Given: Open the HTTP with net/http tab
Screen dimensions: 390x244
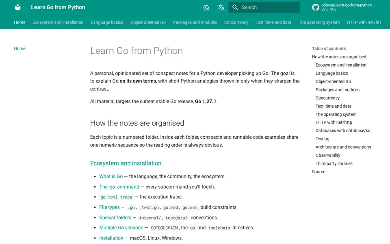Looking at the screenshot, I should pyautogui.click(x=364, y=22).
